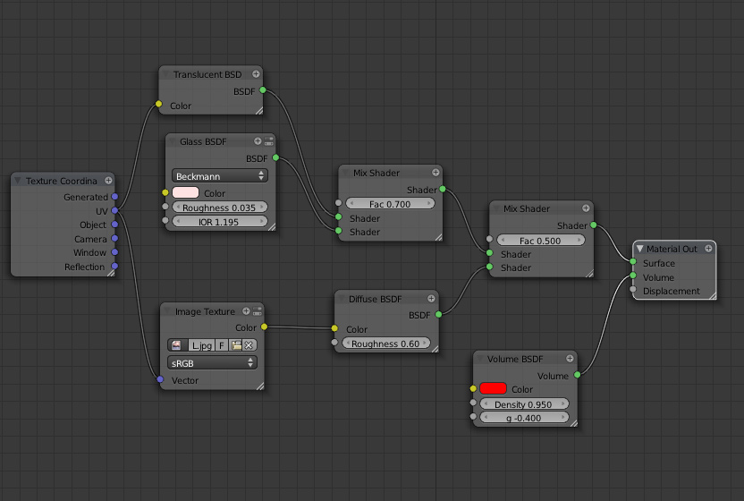Click the Surface input socket
The image size is (744, 501).
tap(633, 261)
